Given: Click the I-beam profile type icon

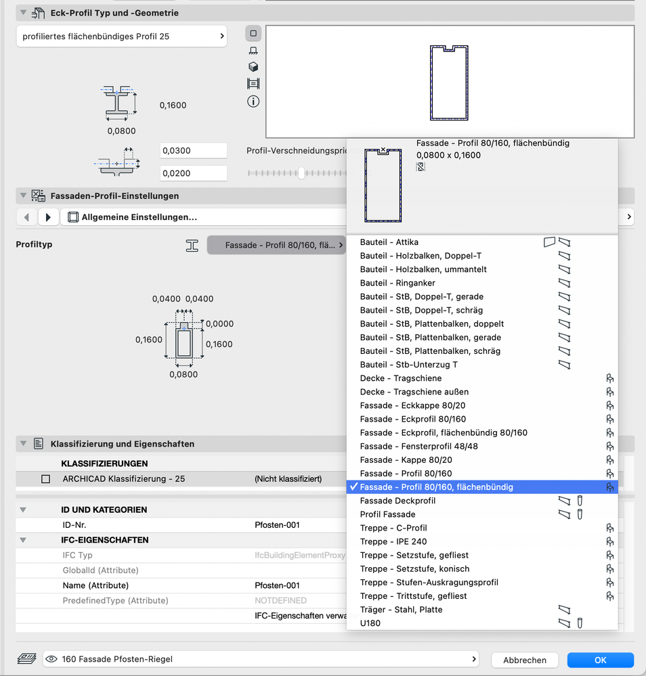Looking at the screenshot, I should coord(192,246).
